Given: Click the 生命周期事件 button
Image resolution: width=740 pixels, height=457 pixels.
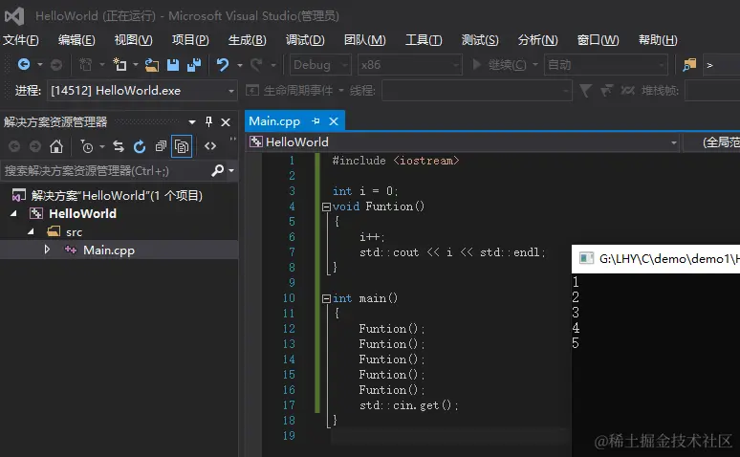Looking at the screenshot, I should [x=291, y=90].
